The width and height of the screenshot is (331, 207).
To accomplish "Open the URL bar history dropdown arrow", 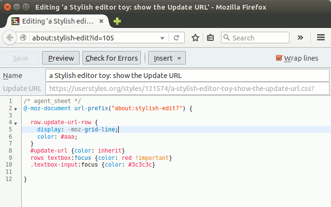I will [x=162, y=38].
